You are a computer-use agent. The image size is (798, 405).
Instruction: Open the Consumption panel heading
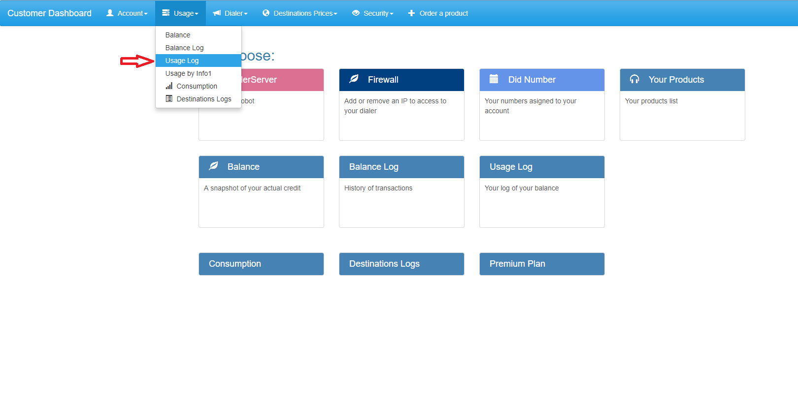(x=261, y=264)
